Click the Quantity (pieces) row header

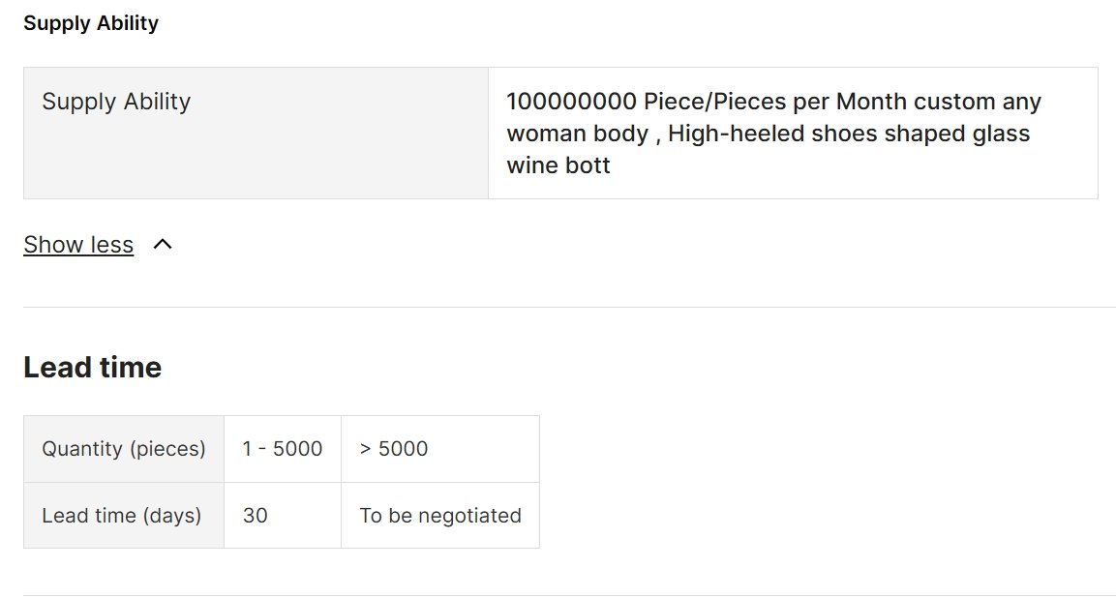(124, 449)
